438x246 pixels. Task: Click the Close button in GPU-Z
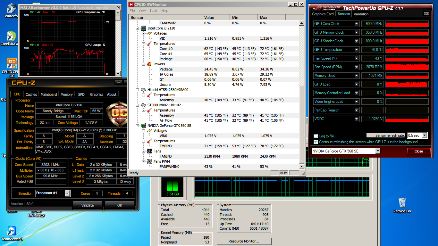419,151
